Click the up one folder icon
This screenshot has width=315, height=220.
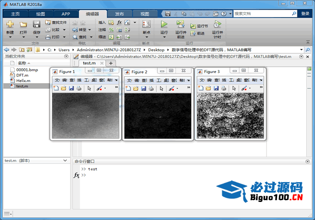click(22, 50)
